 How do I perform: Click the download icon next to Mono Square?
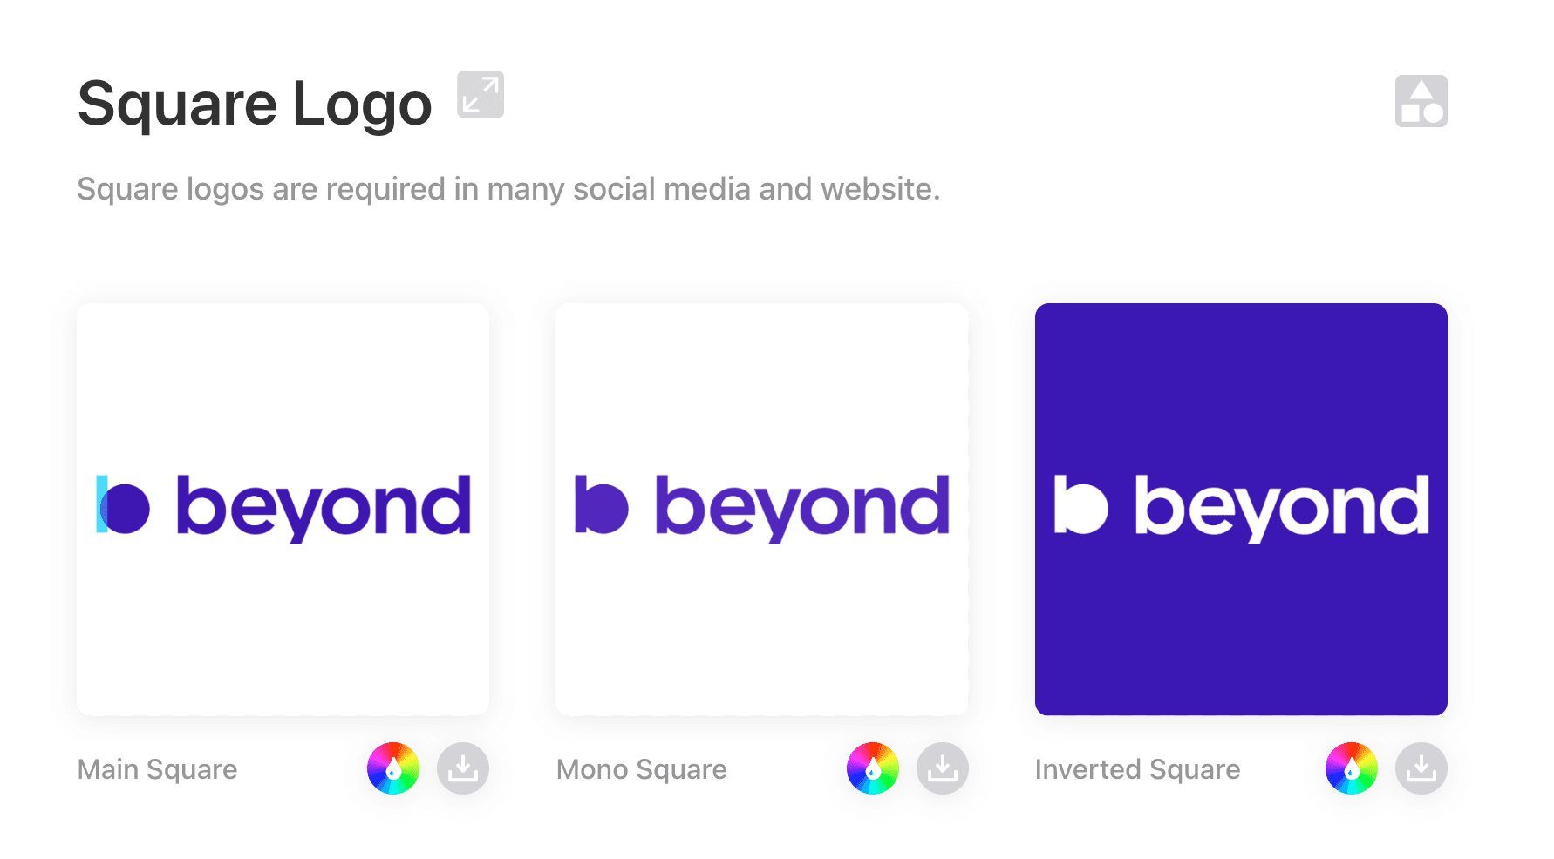(942, 768)
